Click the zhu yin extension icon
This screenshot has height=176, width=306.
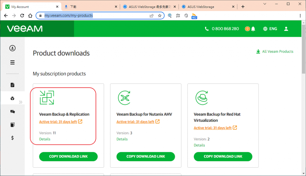click(178, 16)
